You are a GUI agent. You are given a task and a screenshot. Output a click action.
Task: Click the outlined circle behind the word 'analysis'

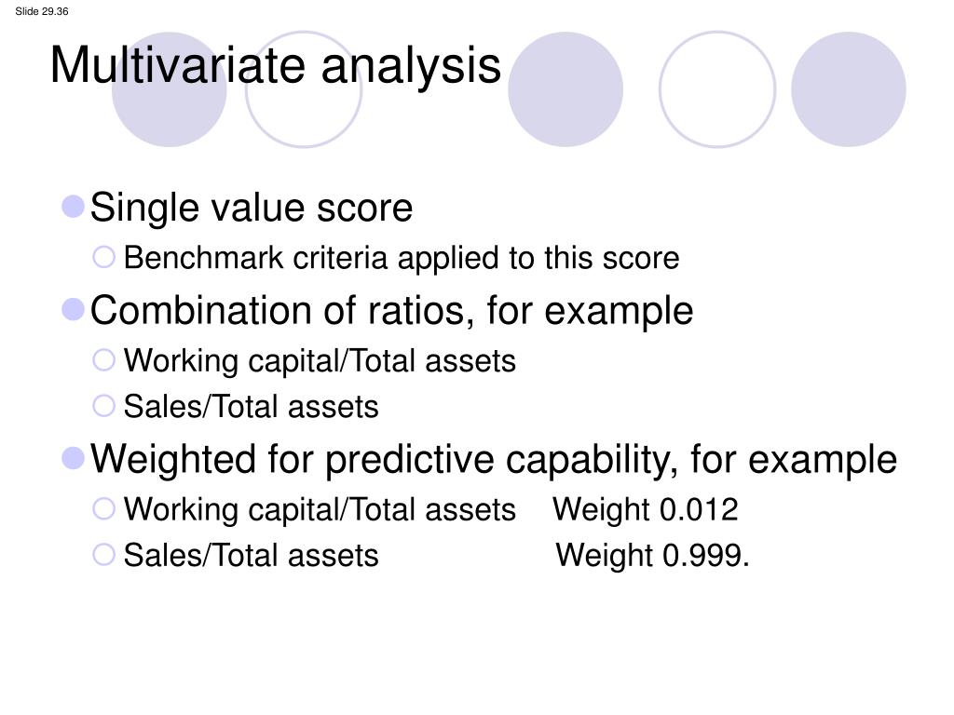click(304, 89)
